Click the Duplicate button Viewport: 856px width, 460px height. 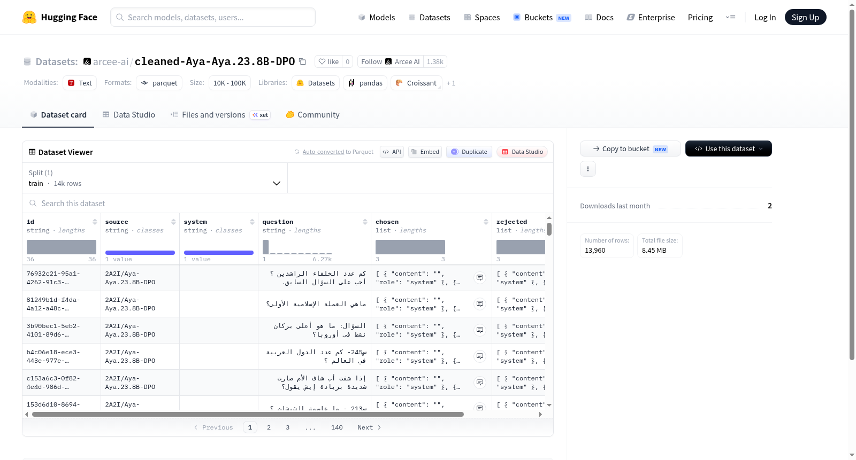pos(469,152)
